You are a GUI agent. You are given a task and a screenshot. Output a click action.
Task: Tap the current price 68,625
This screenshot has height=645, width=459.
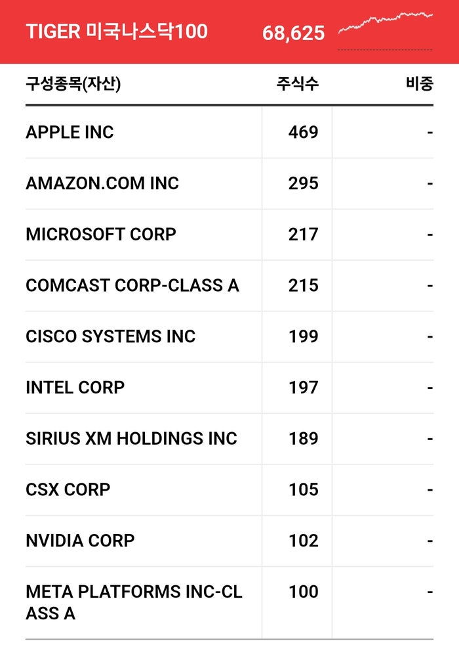click(293, 33)
